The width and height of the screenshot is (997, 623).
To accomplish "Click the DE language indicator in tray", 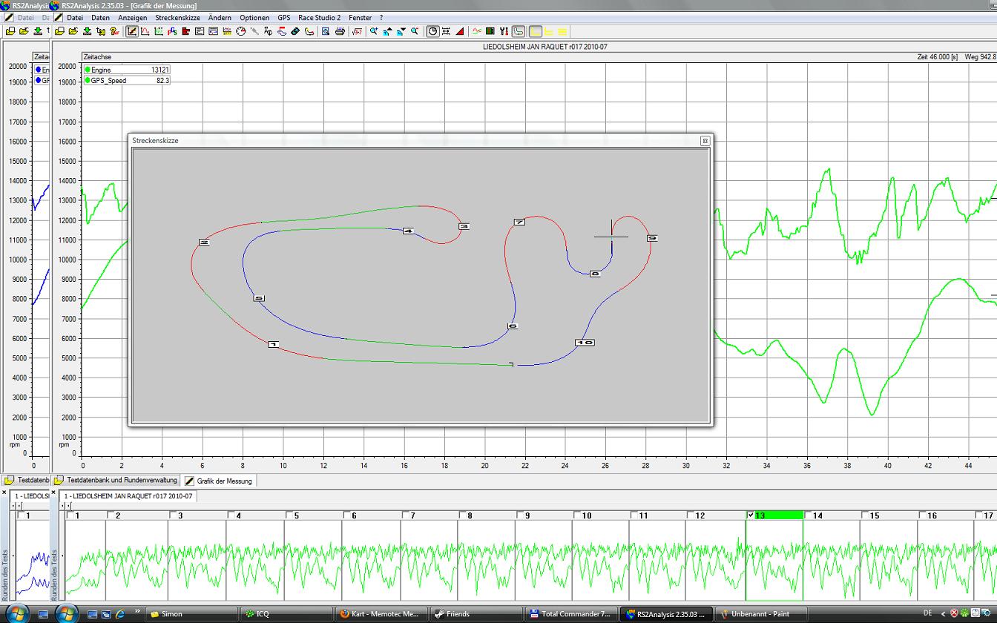I will [927, 613].
